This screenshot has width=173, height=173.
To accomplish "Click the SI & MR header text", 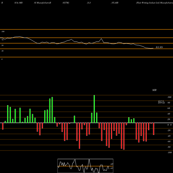I will pyautogui.click(x=18, y=3).
